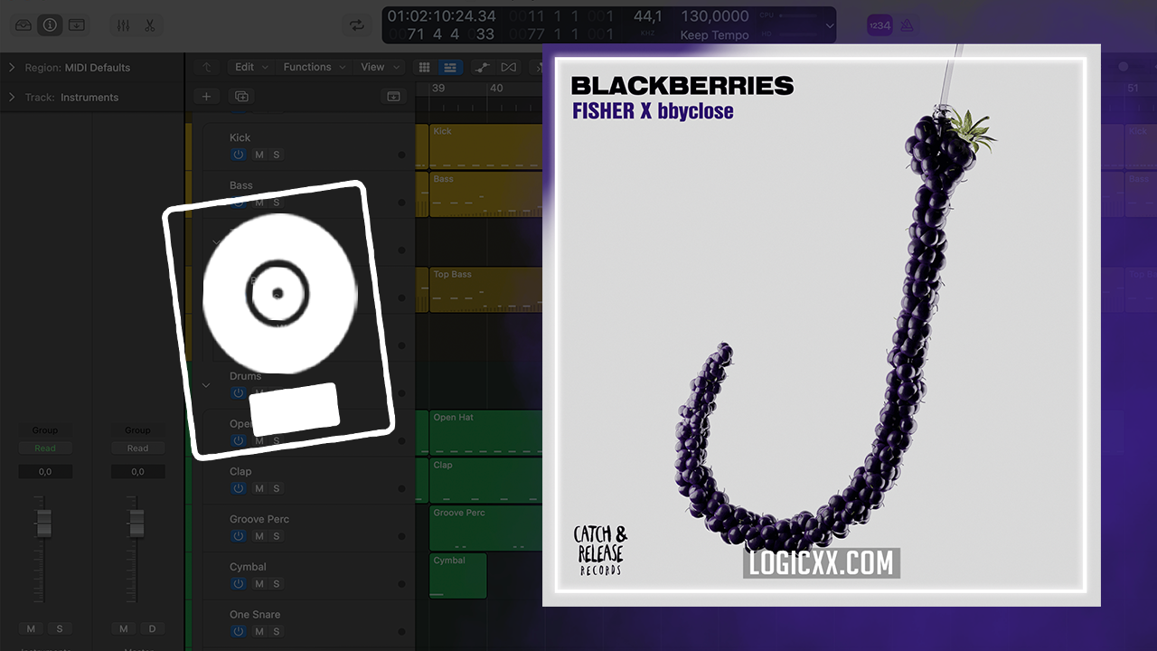Mute the Kick track

(259, 155)
